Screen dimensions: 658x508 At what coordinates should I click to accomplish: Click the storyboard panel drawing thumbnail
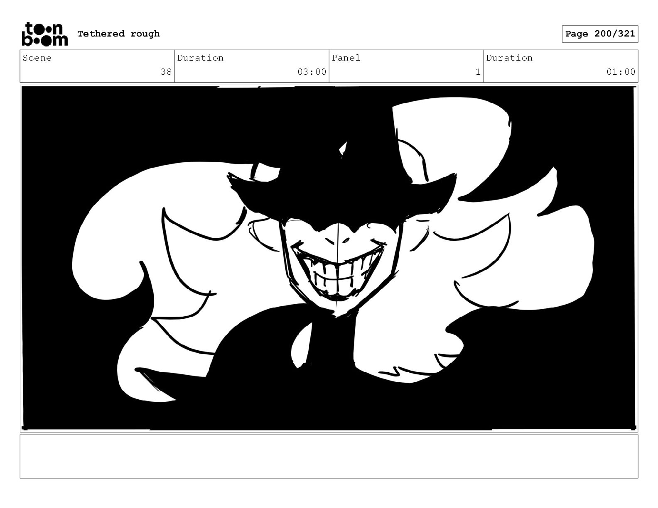329,258
